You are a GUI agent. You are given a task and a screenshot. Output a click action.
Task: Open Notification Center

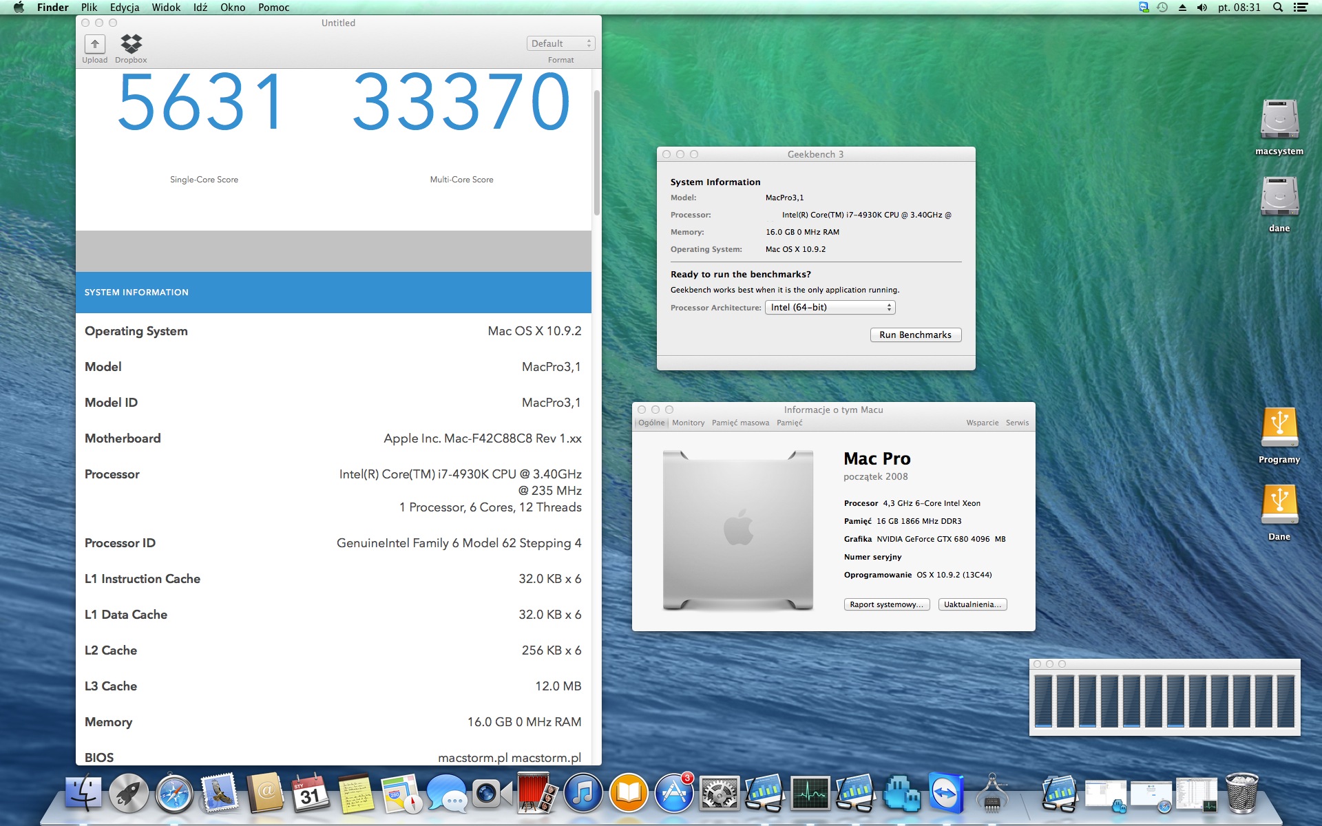[1300, 8]
